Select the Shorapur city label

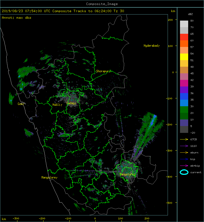(x=103, y=71)
